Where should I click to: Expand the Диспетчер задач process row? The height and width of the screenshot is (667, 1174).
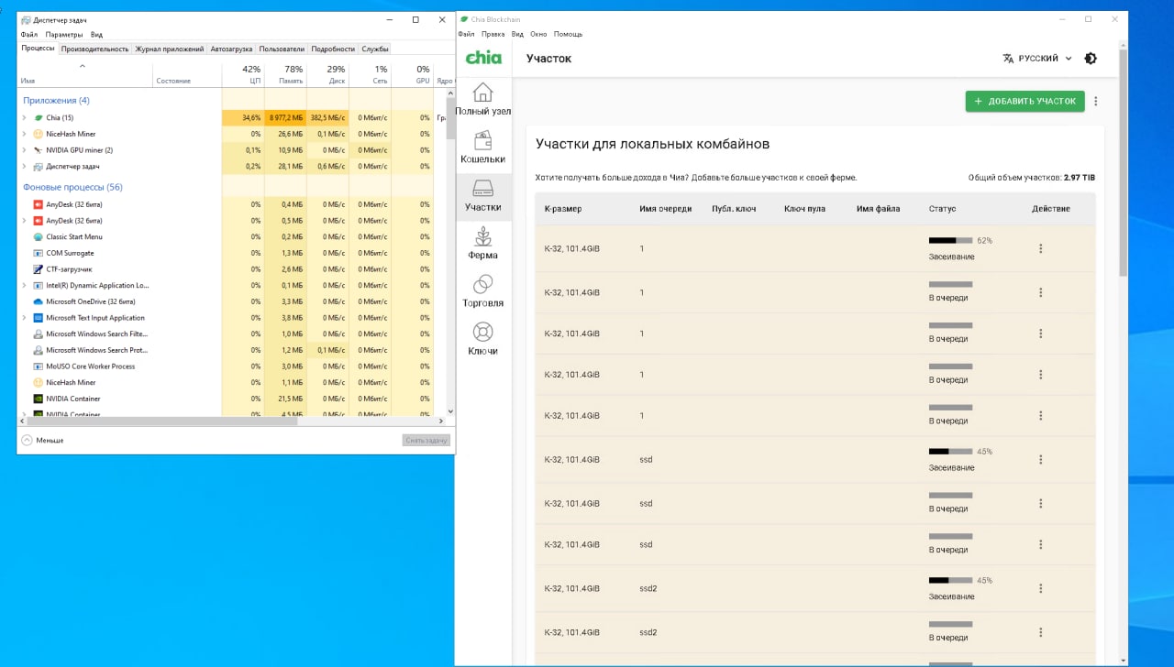[x=24, y=167]
